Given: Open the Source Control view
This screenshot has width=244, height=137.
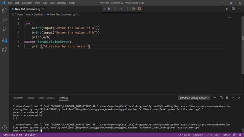Looking at the screenshot, I should pos(4,30).
